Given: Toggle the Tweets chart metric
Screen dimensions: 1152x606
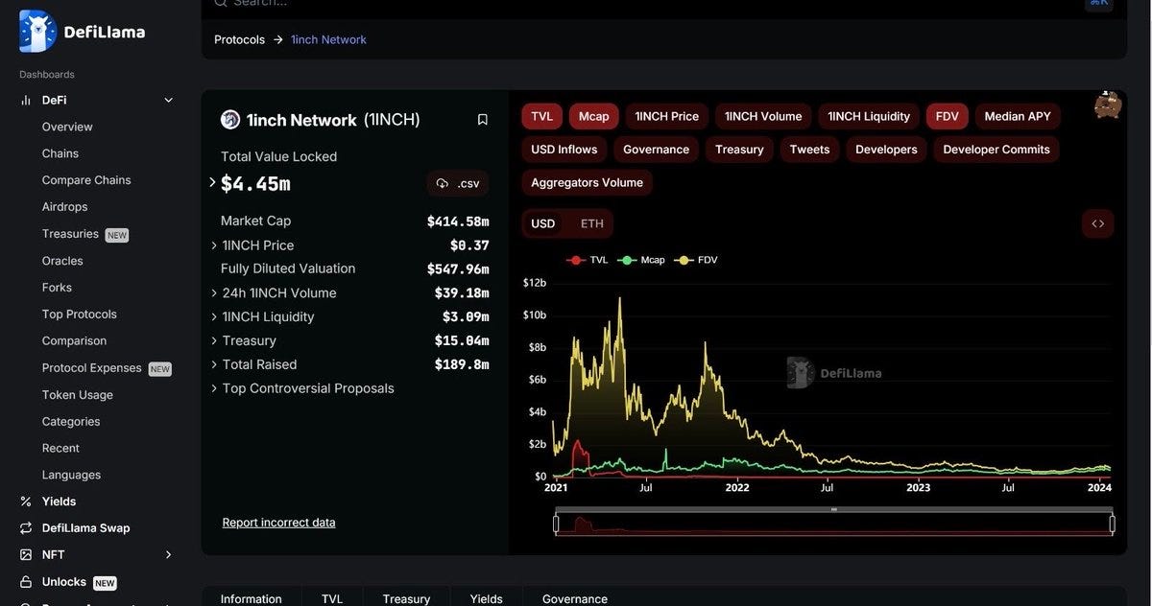Looking at the screenshot, I should pyautogui.click(x=809, y=150).
